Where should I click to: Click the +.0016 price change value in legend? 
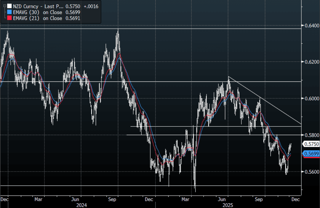(x=91, y=6)
